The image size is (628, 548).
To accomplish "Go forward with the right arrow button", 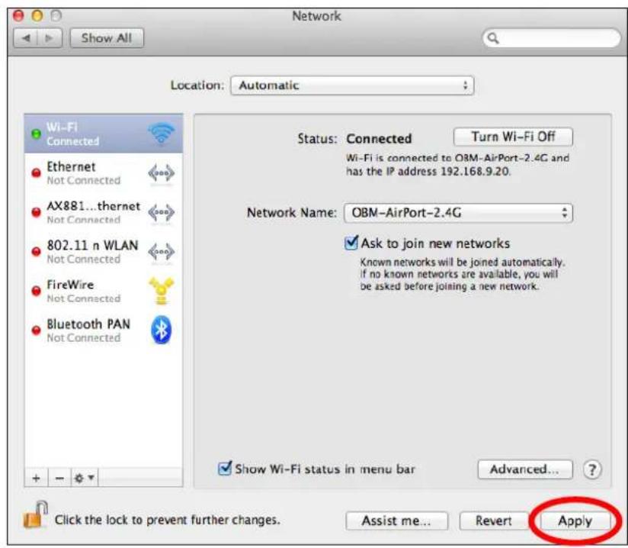I will [x=50, y=38].
